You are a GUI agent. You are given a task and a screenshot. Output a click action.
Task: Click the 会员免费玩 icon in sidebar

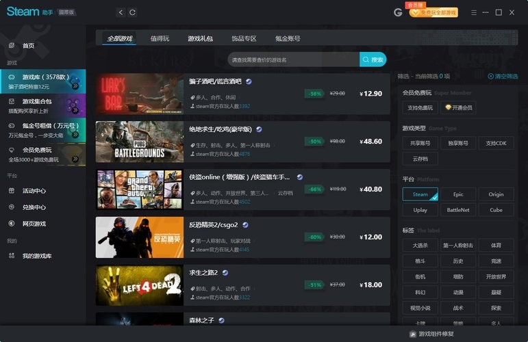(12, 150)
